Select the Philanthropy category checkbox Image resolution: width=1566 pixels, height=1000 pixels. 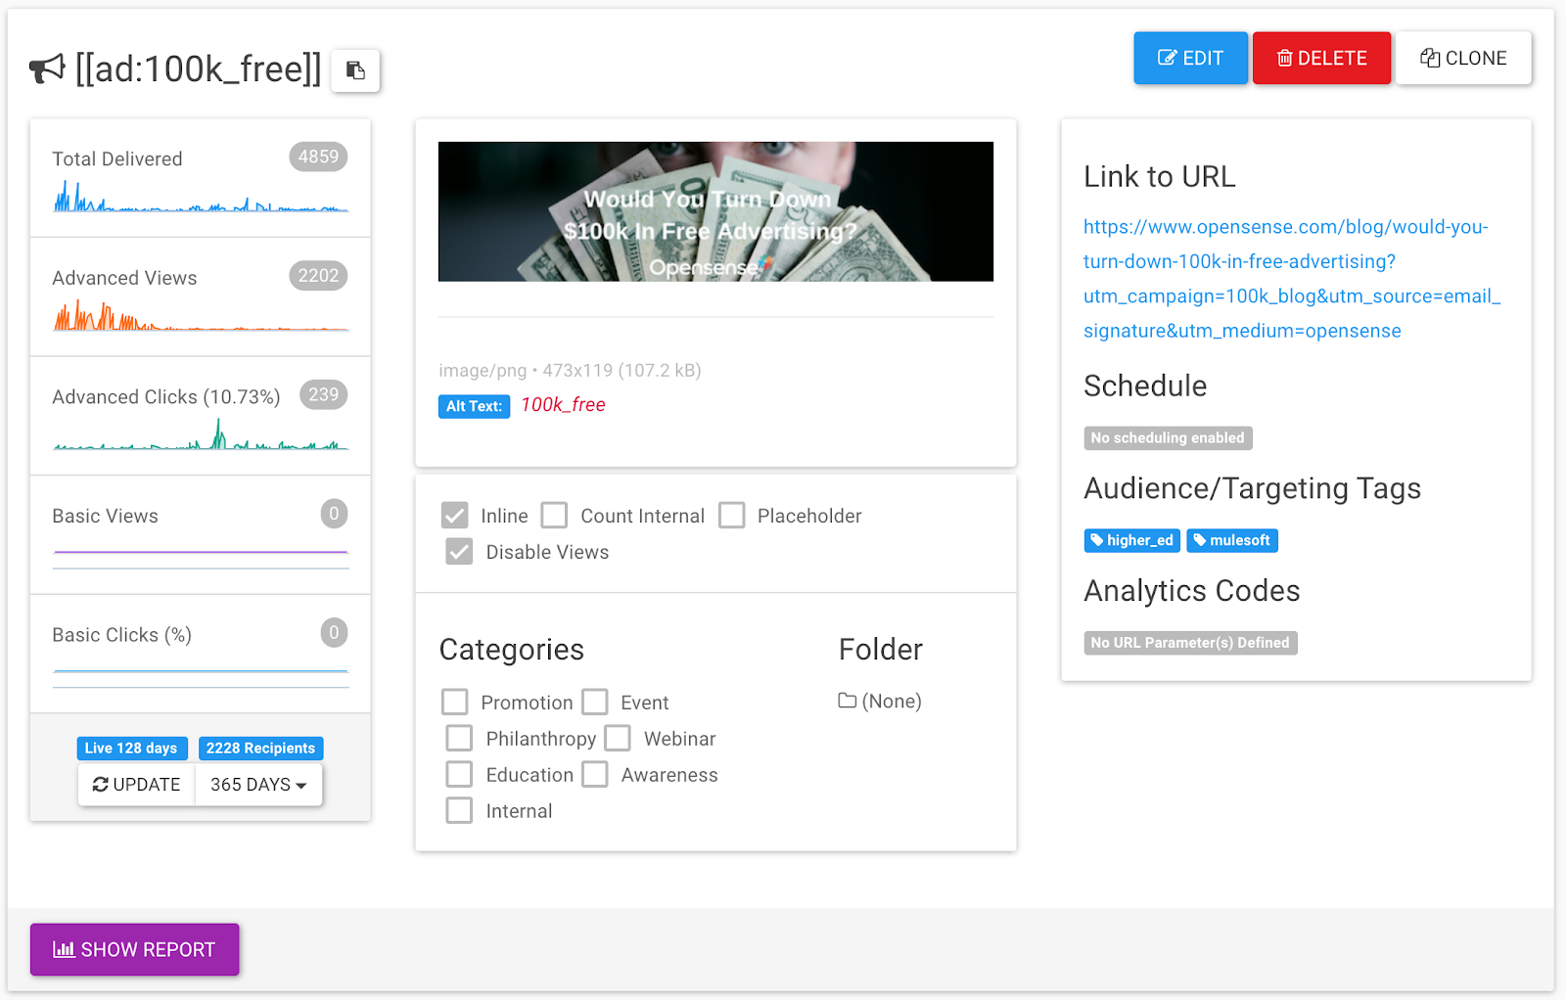tap(459, 739)
